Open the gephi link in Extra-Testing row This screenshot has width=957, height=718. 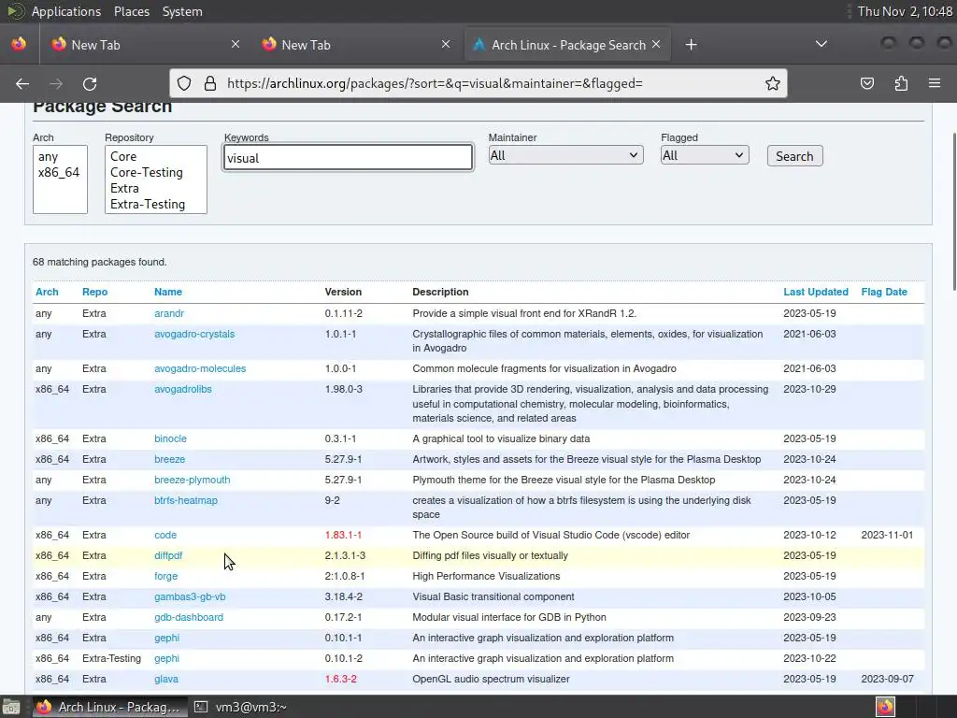166,658
